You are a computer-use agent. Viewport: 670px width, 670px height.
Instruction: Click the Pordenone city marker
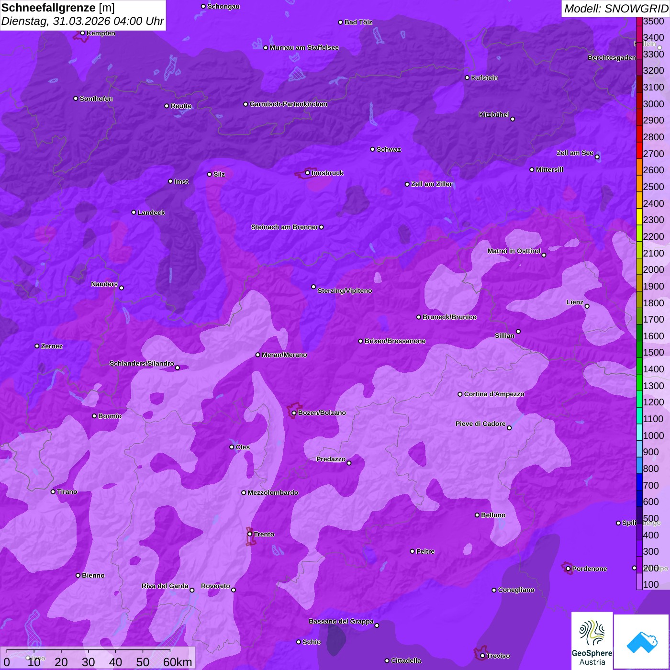point(568,569)
